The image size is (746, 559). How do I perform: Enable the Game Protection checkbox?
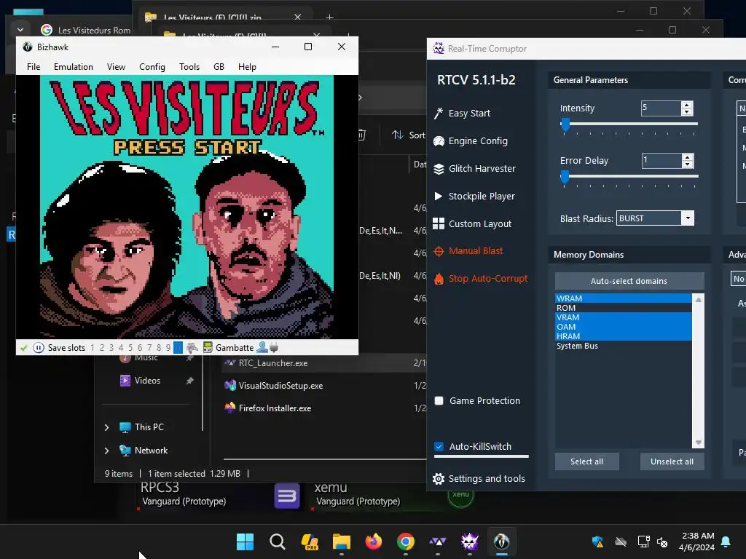click(x=439, y=401)
